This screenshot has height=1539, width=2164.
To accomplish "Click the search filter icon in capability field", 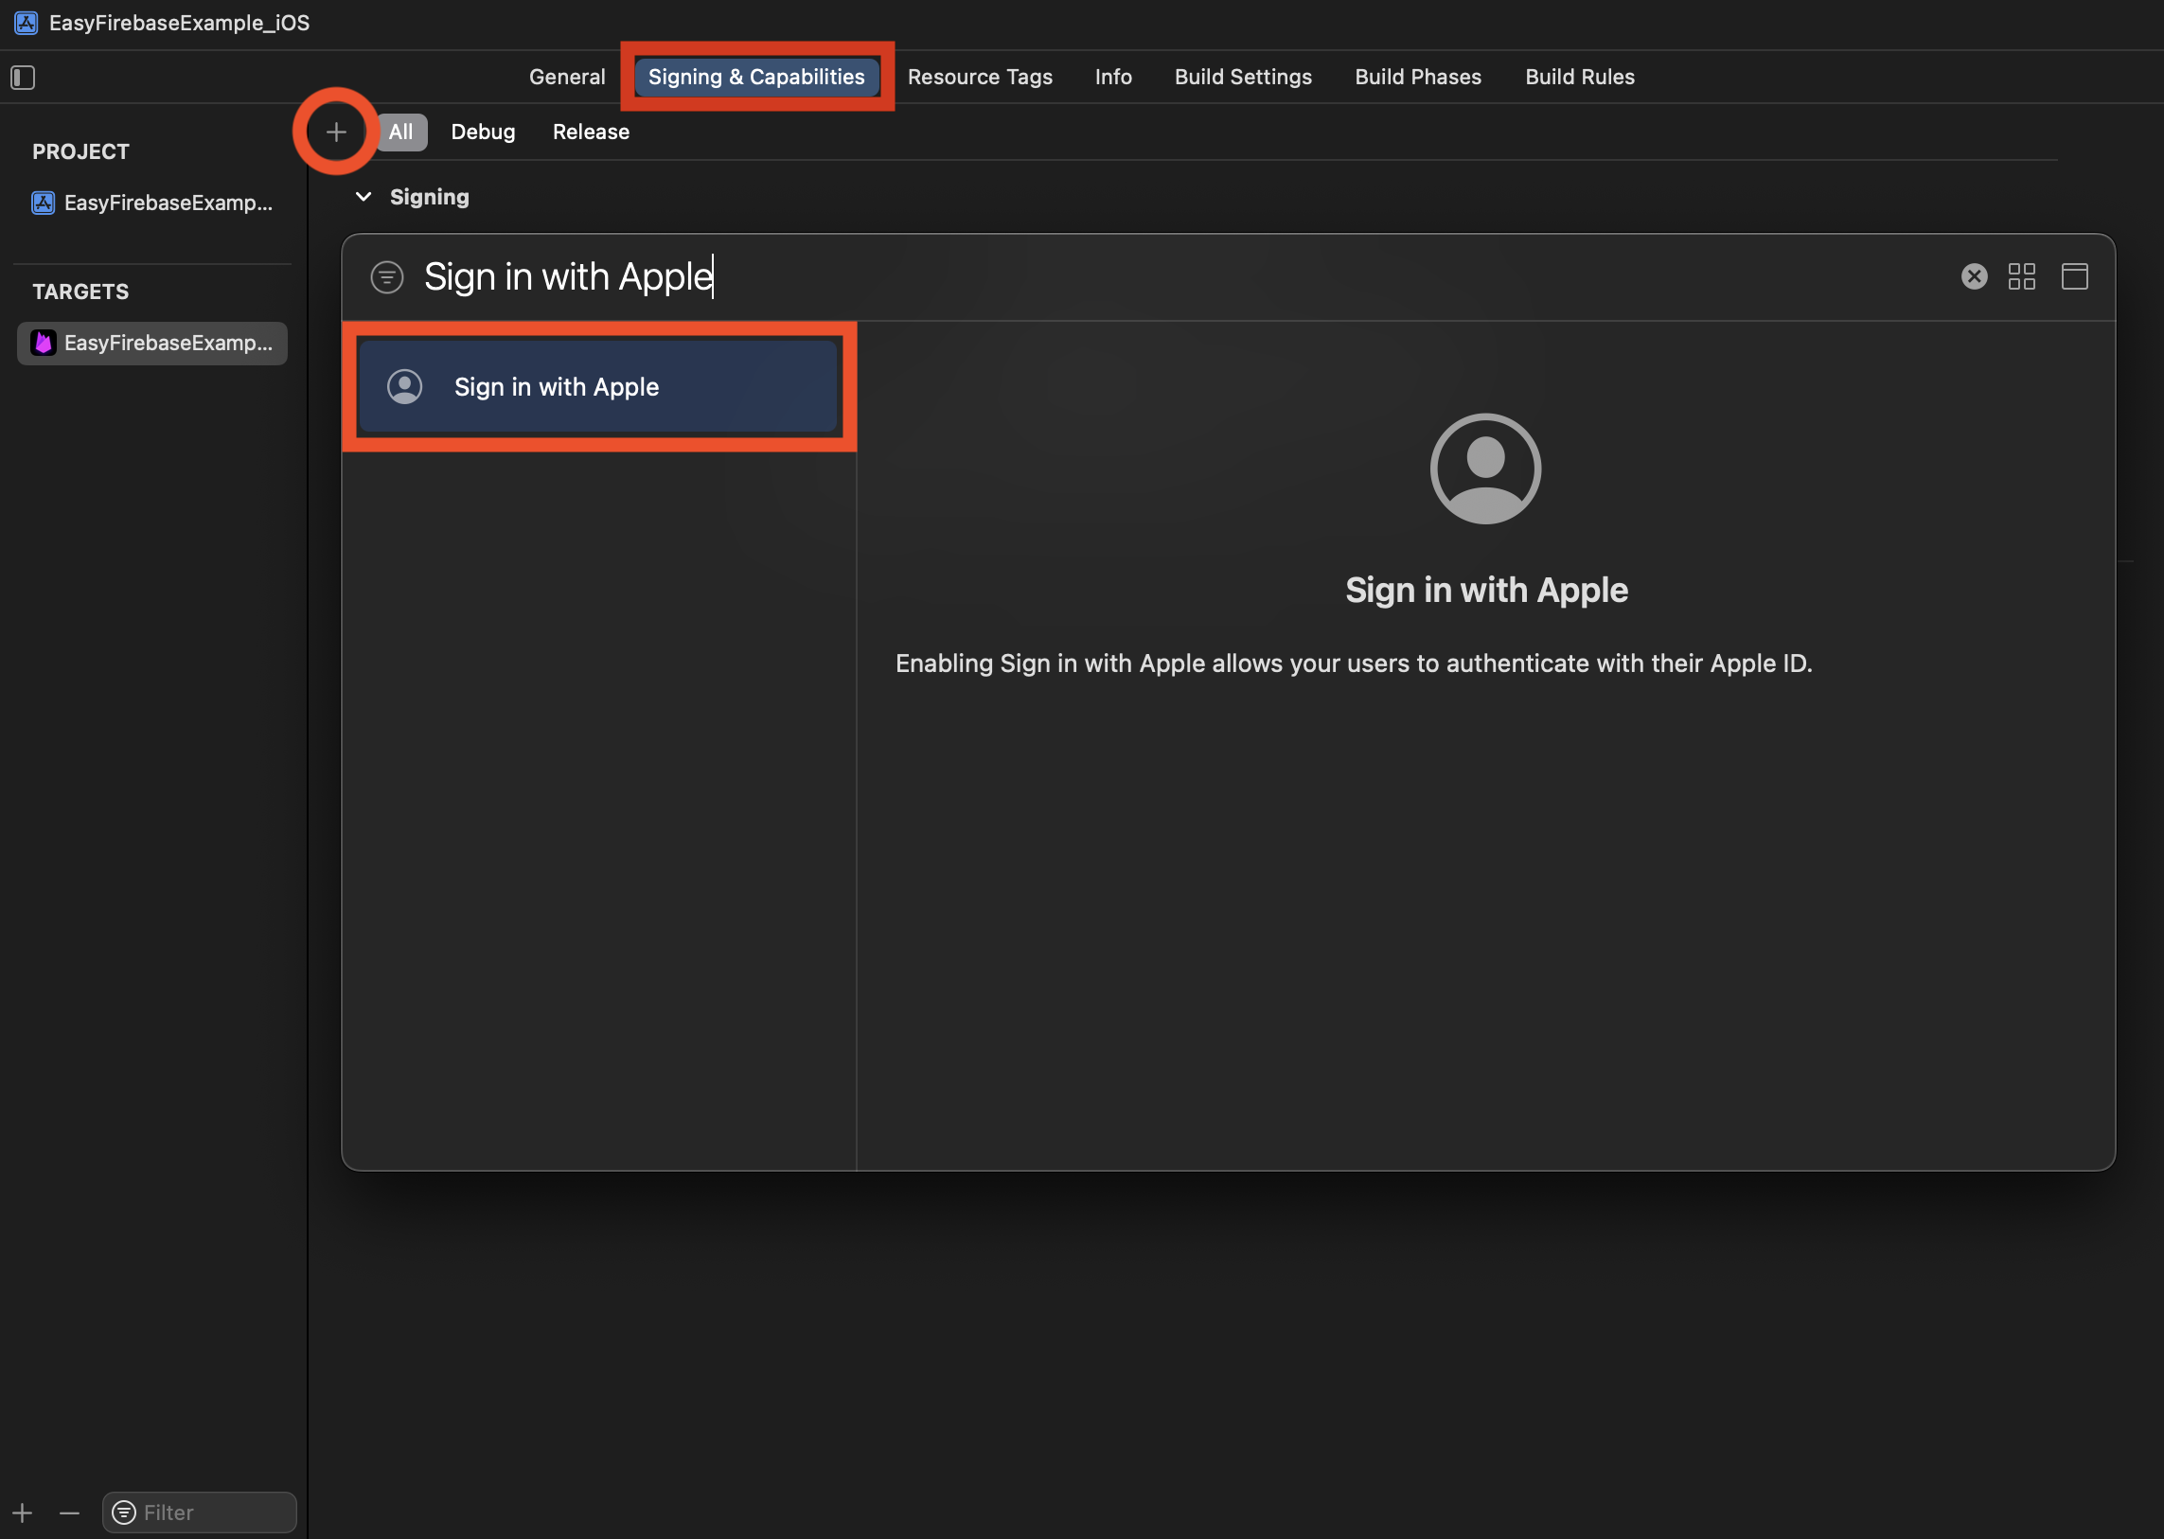I will 387,277.
